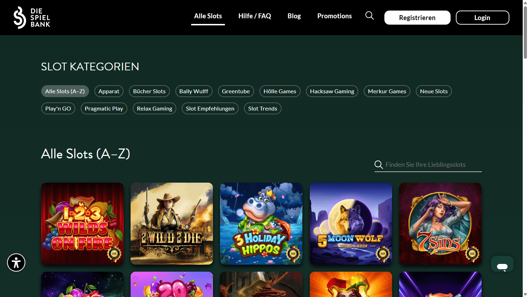This screenshot has height=297, width=528.
Task: Select the Apparat category
Action: coord(109,91)
